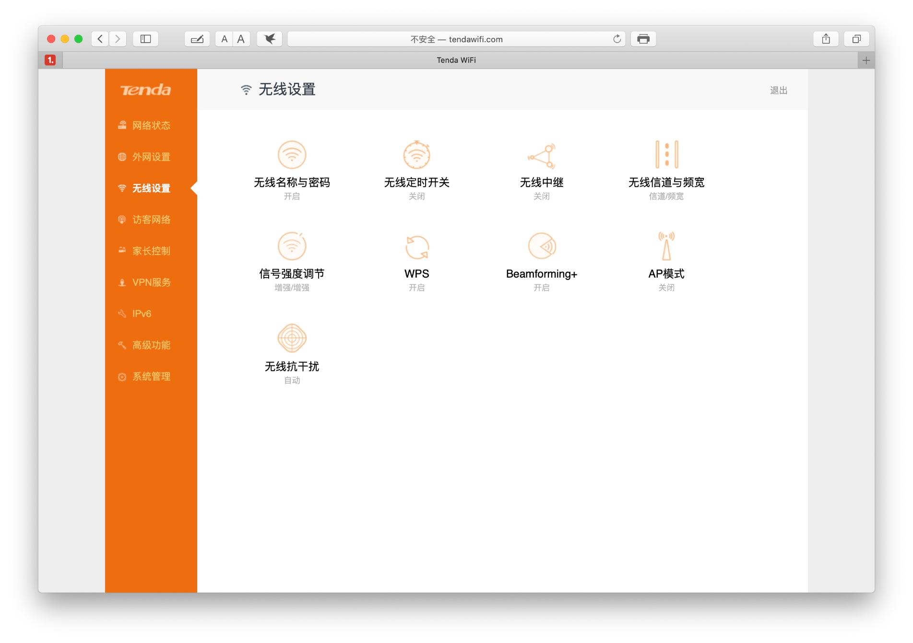Click the annotate pencil toolbar icon
913x643 pixels.
pyautogui.click(x=197, y=39)
